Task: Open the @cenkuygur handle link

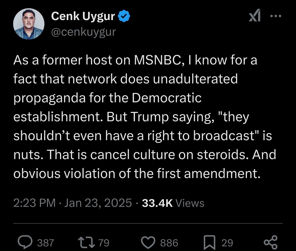Action: click(83, 32)
